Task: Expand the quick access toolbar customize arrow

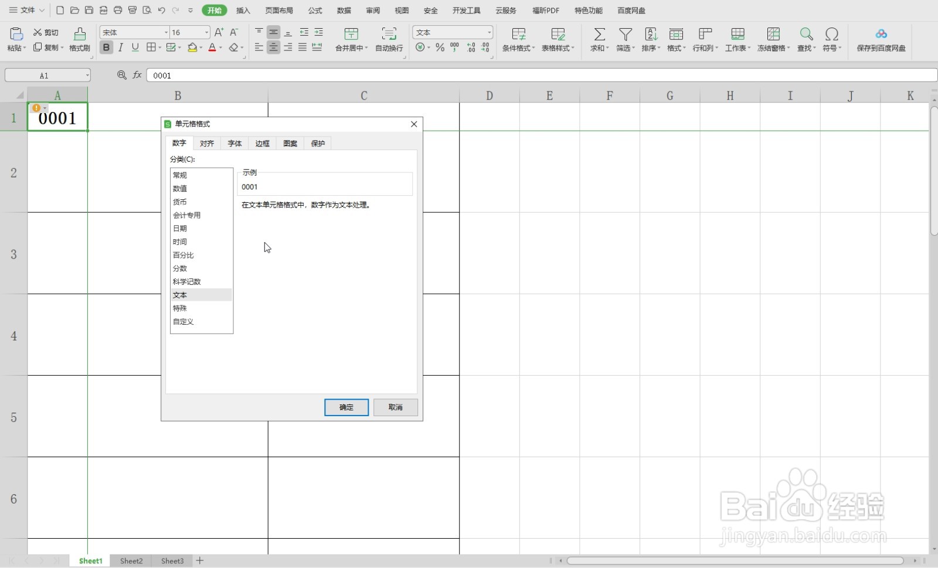Action: 191,11
